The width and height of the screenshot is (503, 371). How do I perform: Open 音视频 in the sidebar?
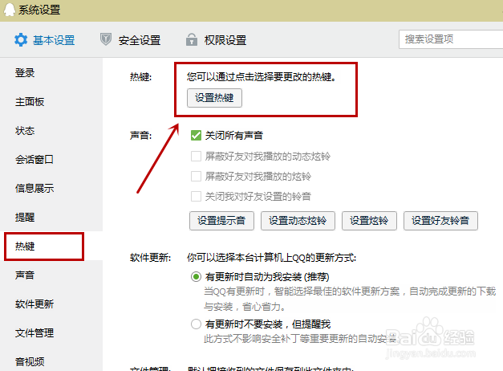[x=30, y=361]
